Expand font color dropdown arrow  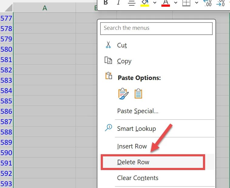175,3
